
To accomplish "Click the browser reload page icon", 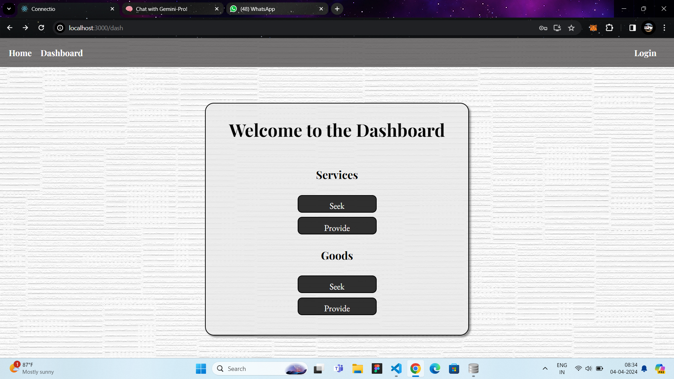I will click(x=41, y=28).
